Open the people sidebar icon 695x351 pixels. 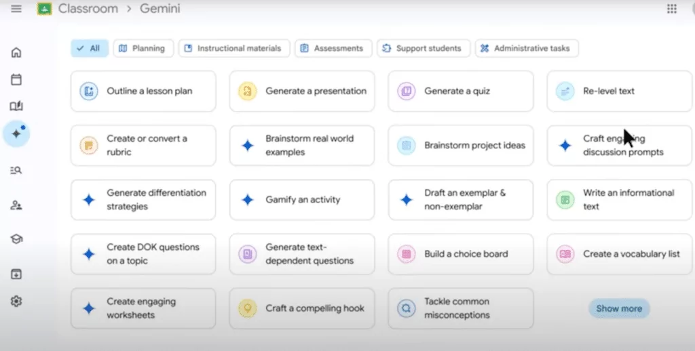pyautogui.click(x=16, y=205)
